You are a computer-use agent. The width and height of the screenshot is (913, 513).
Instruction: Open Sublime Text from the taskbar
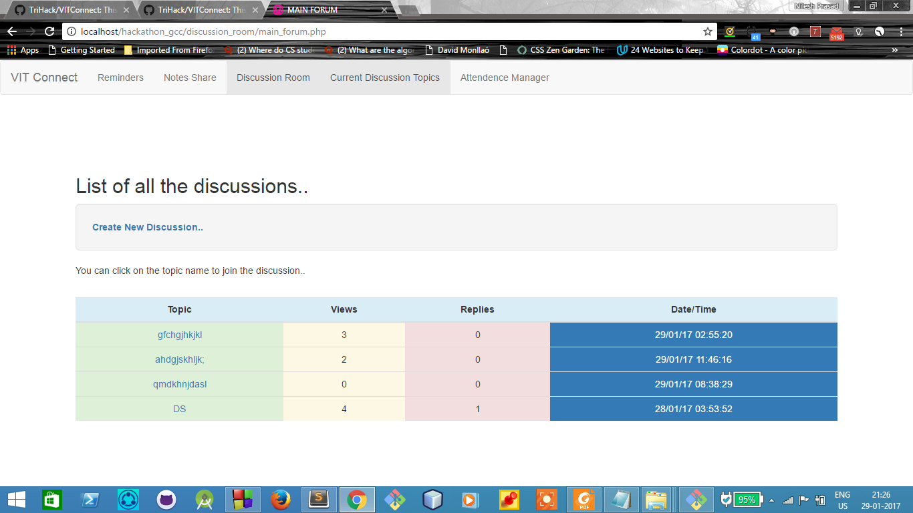tap(319, 499)
